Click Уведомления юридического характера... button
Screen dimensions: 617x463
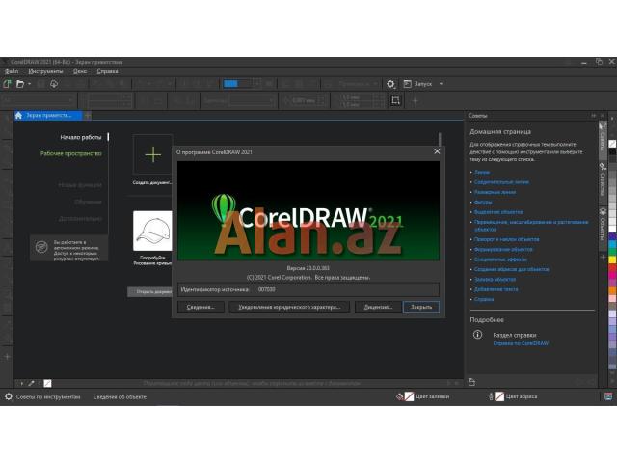pyautogui.click(x=289, y=307)
